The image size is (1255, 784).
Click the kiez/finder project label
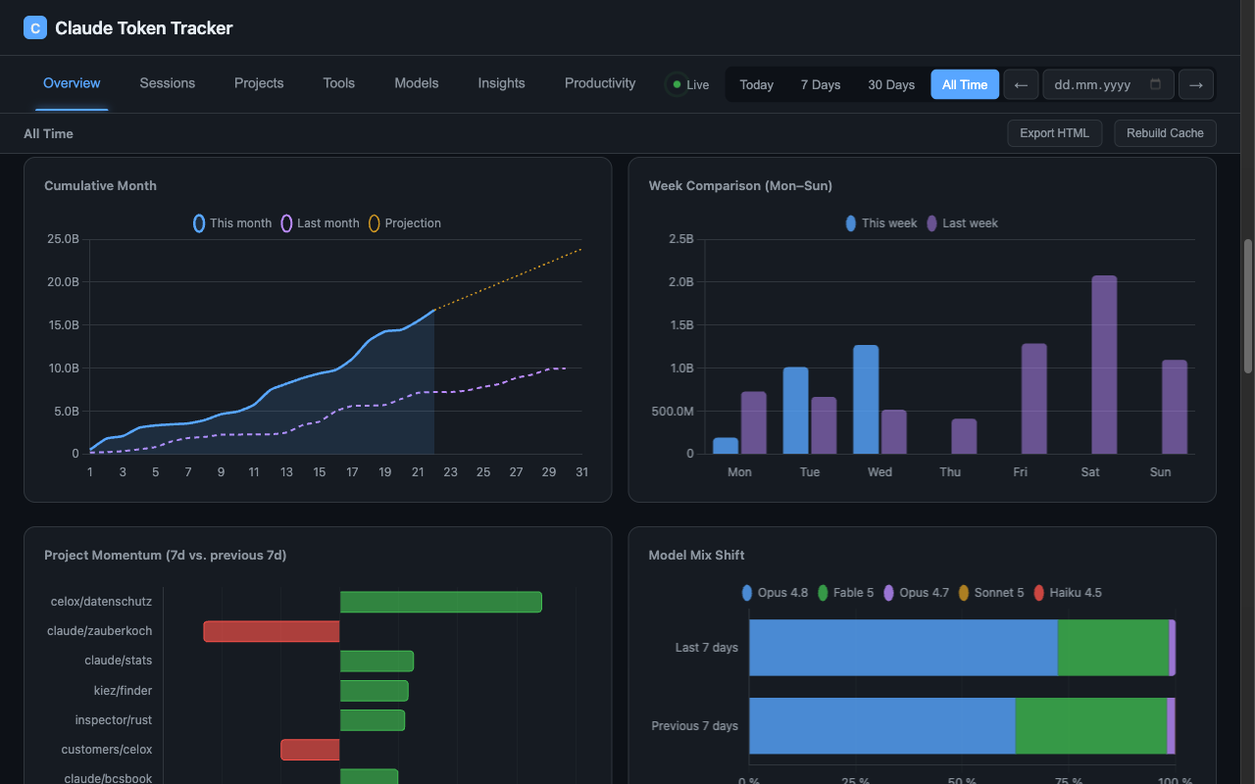(123, 691)
